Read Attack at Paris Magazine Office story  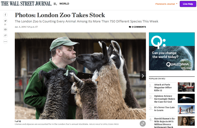[163, 87]
